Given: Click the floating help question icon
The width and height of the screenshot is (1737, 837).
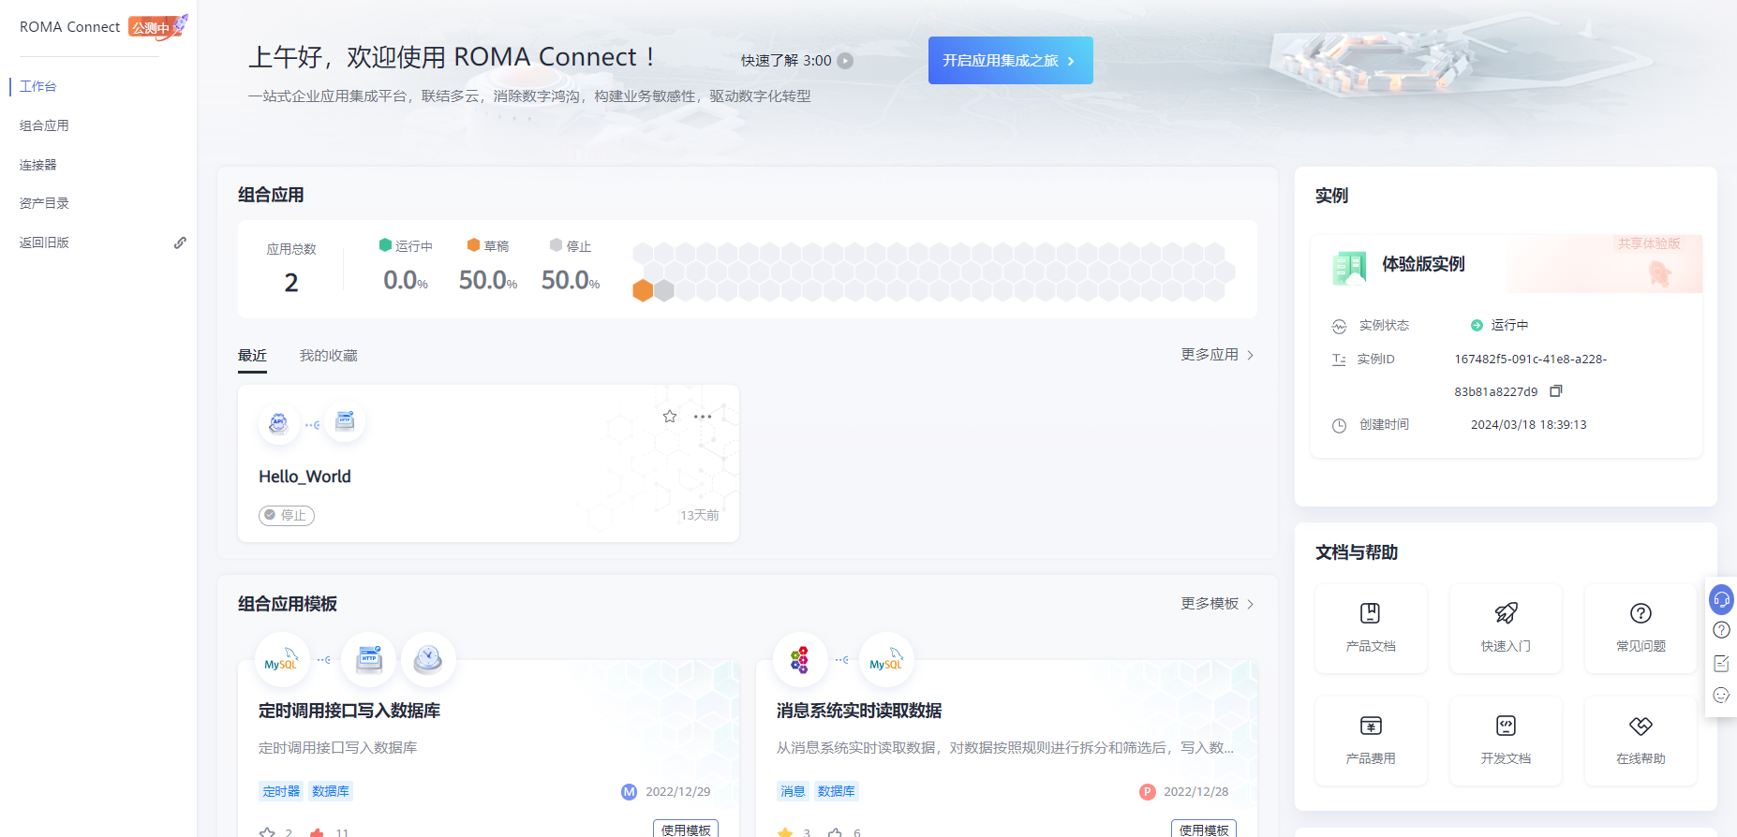Looking at the screenshot, I should point(1721,630).
